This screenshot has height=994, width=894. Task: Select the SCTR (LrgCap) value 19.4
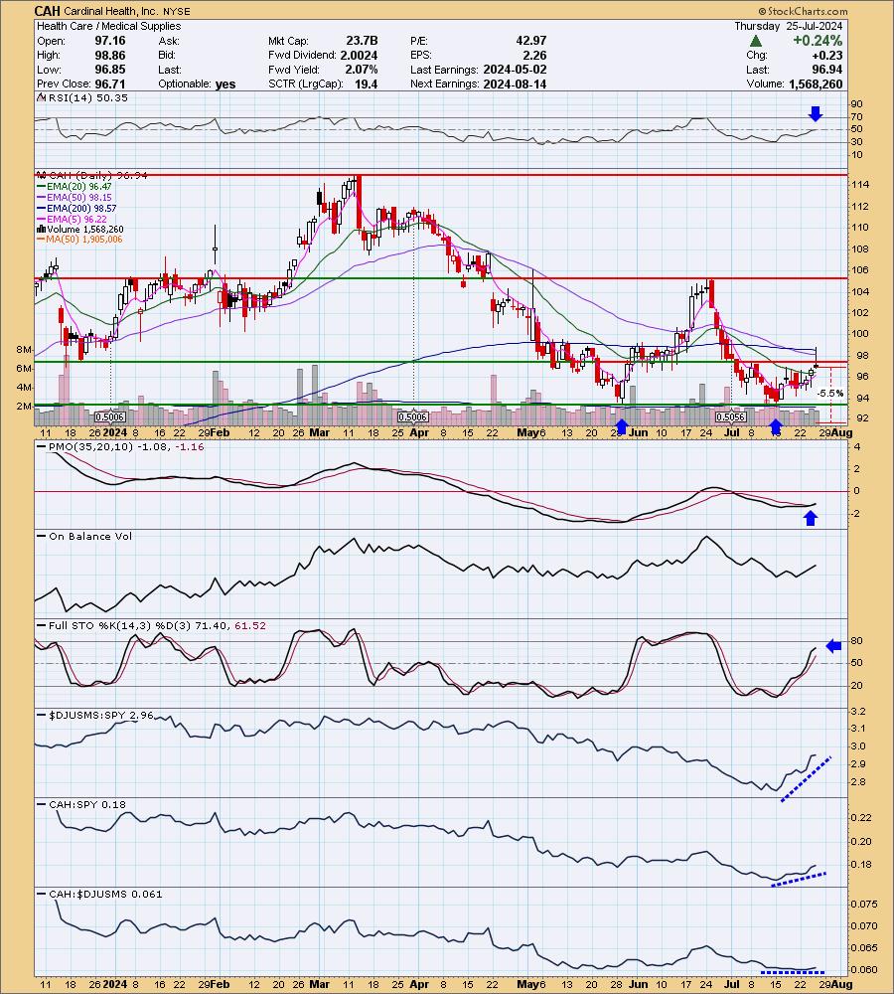tap(367, 84)
